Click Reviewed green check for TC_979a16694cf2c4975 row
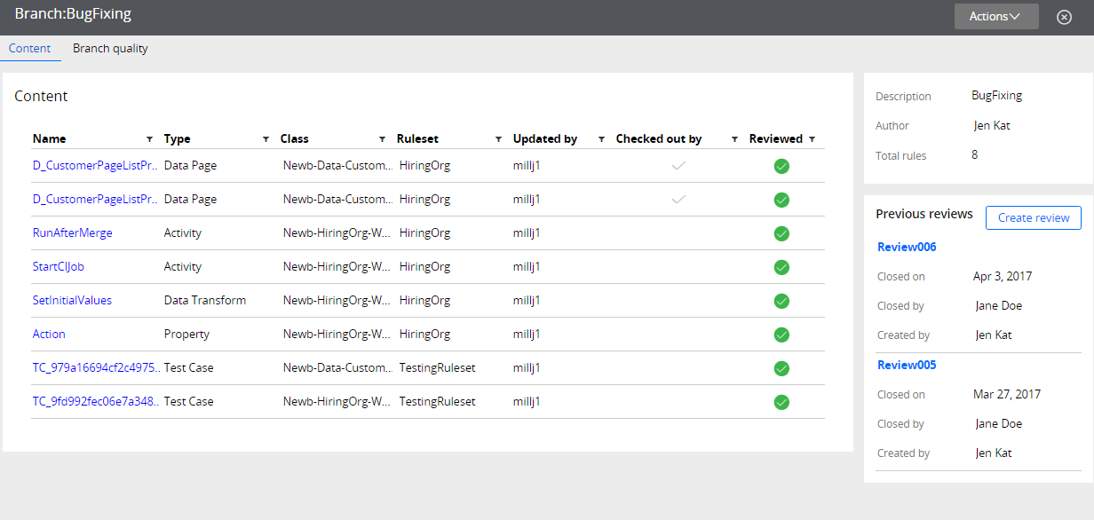1094x520 pixels. tap(781, 368)
